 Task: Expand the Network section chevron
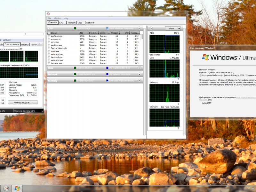coord(139,74)
